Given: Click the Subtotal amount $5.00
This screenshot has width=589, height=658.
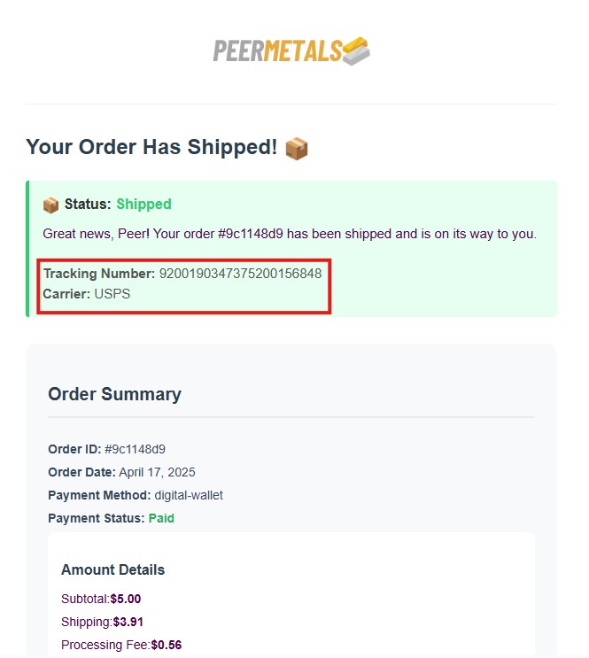Looking at the screenshot, I should pos(126,599).
